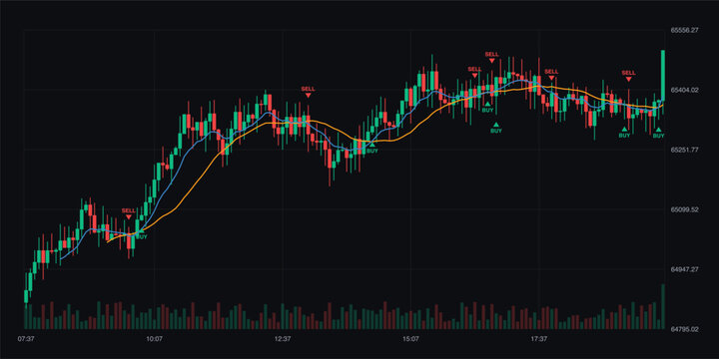Click the earliest SELL marker before 10:07
Image resolution: width=719 pixels, height=359 pixels.
pyautogui.click(x=129, y=213)
